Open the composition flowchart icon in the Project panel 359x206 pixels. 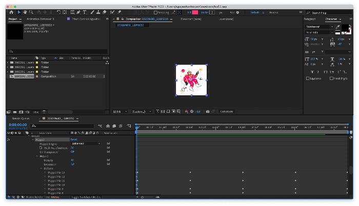[x=107, y=63]
